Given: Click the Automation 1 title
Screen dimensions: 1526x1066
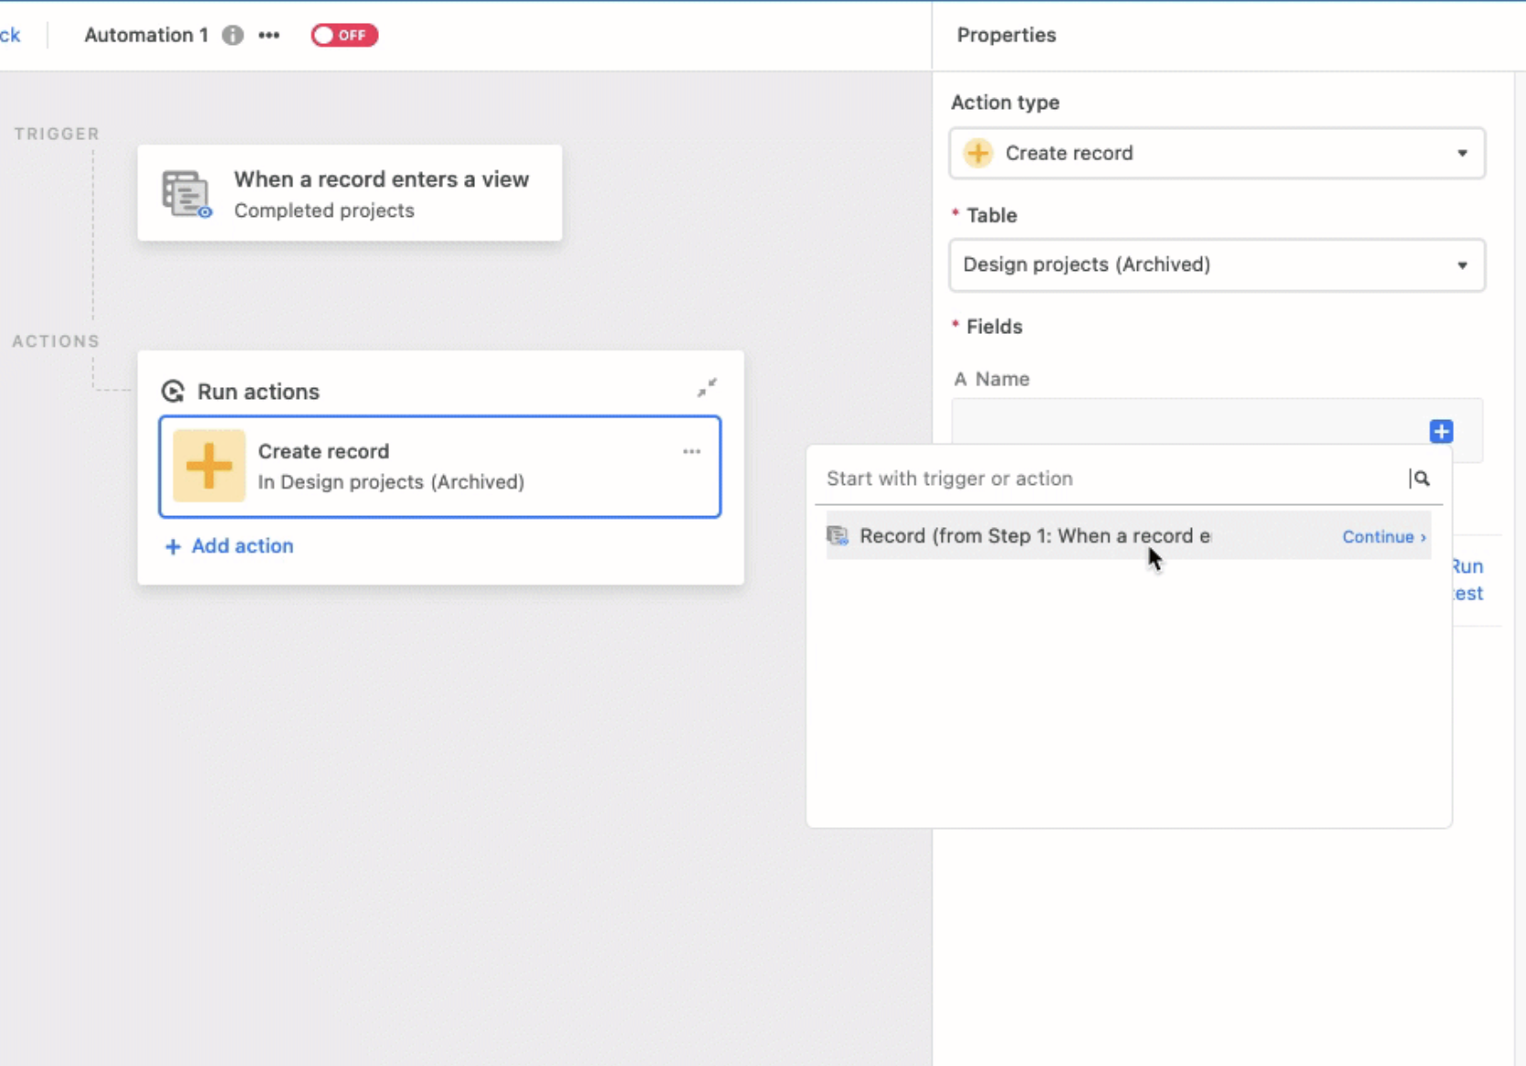Looking at the screenshot, I should (146, 35).
